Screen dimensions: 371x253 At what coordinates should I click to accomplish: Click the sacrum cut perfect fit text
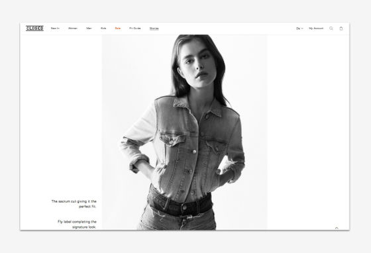click(x=74, y=204)
